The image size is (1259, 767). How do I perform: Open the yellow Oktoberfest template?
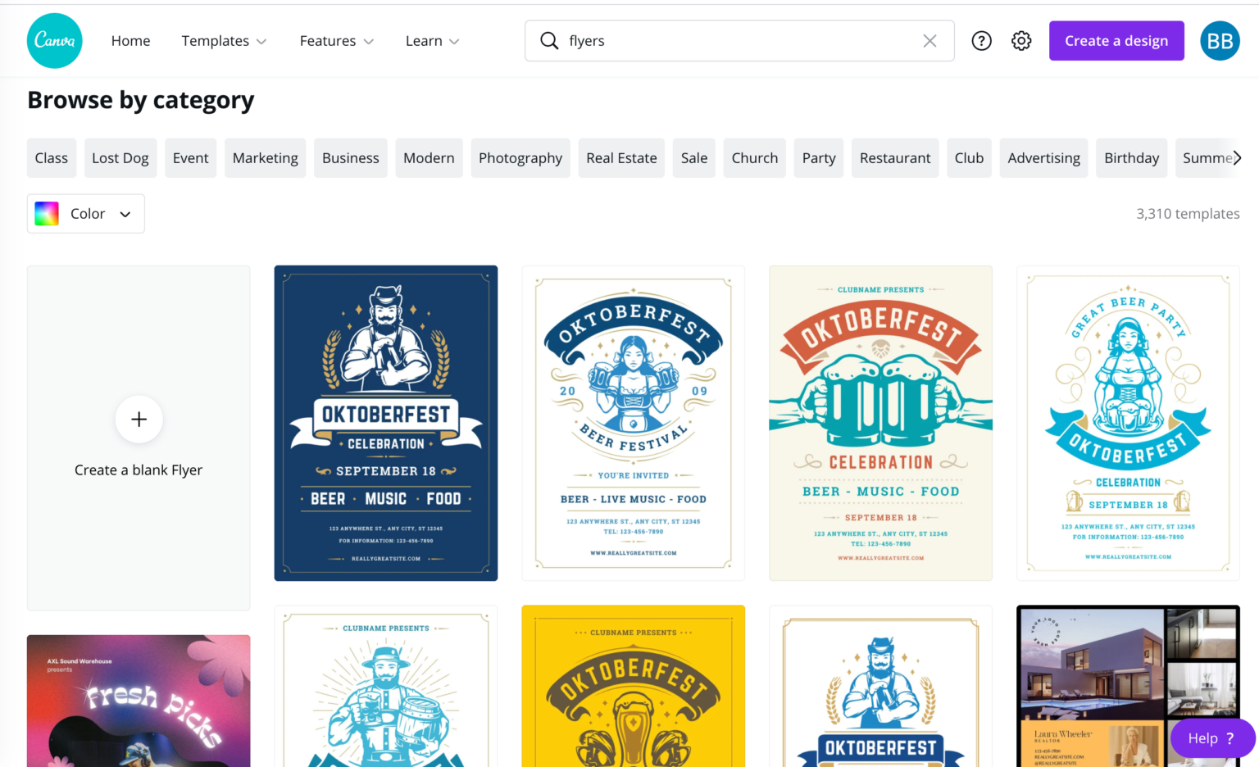pyautogui.click(x=634, y=687)
